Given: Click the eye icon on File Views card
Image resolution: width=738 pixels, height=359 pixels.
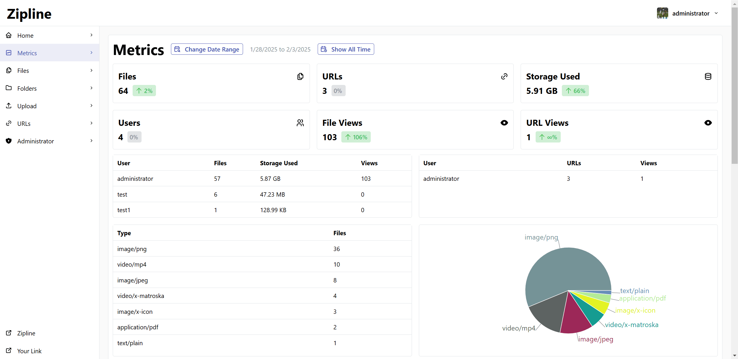Looking at the screenshot, I should point(504,123).
